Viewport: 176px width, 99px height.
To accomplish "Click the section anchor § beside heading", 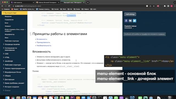I will coord(31,34).
